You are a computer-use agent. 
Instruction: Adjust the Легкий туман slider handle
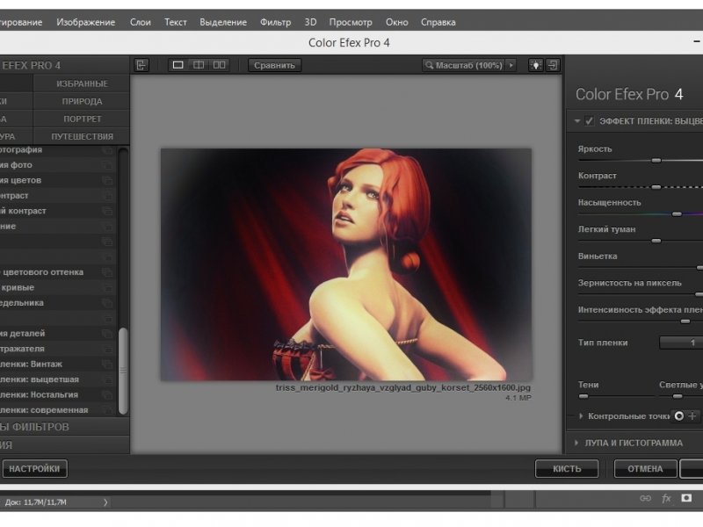(656, 241)
